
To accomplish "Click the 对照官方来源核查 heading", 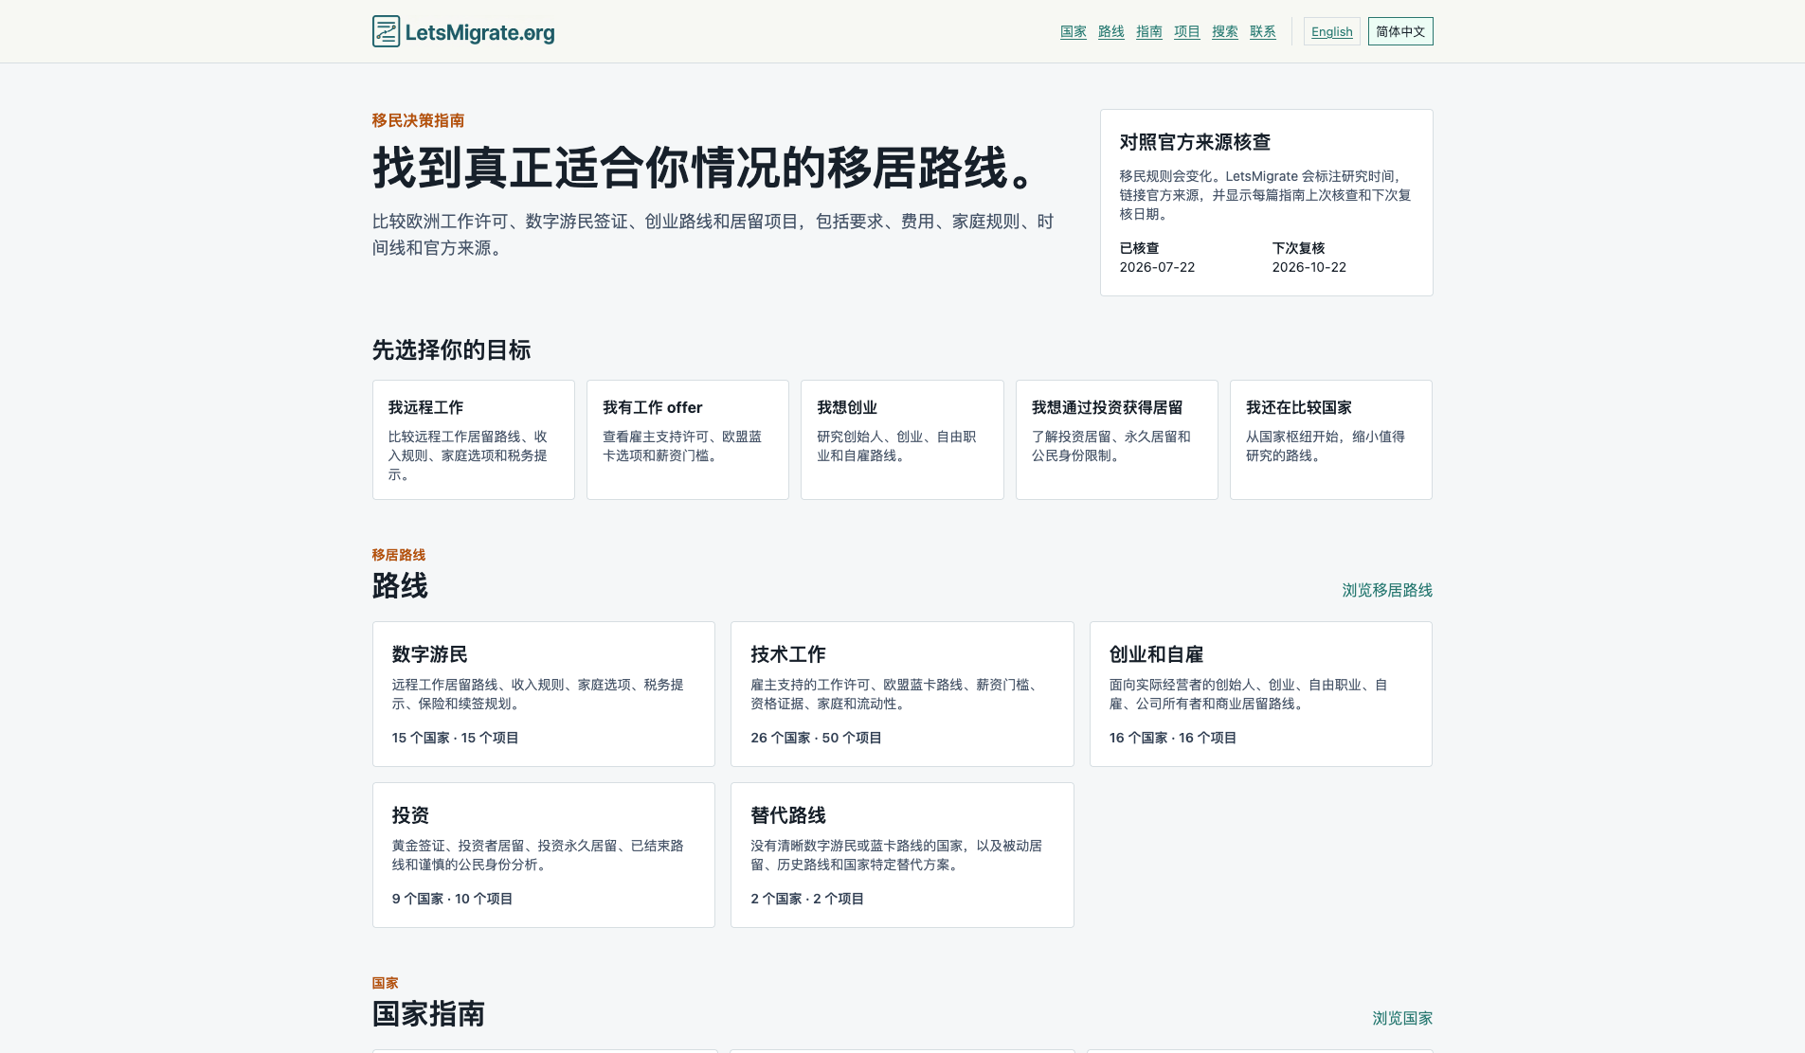I will [x=1195, y=142].
